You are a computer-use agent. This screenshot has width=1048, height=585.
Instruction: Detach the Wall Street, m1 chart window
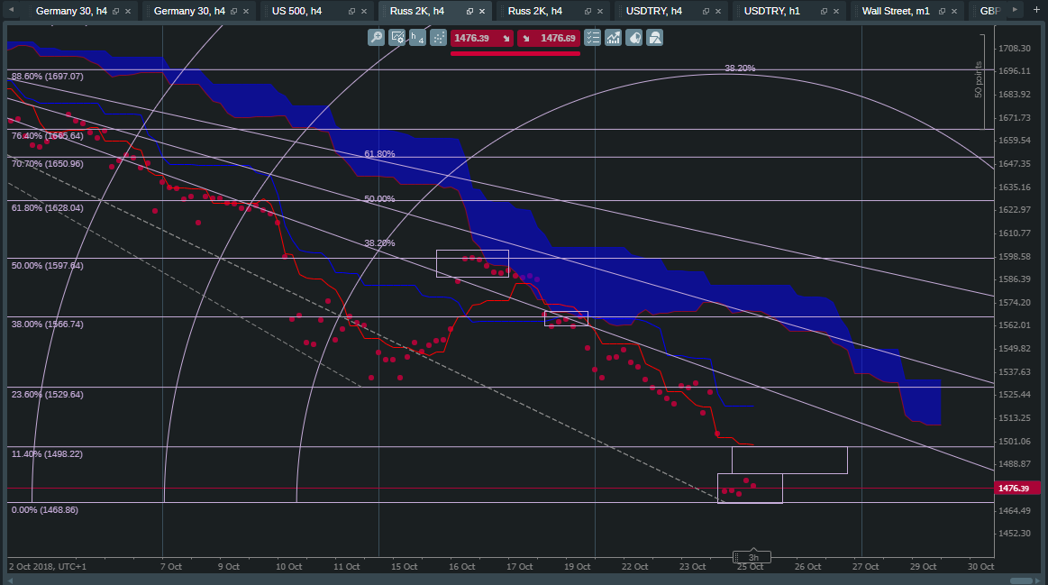click(x=942, y=12)
